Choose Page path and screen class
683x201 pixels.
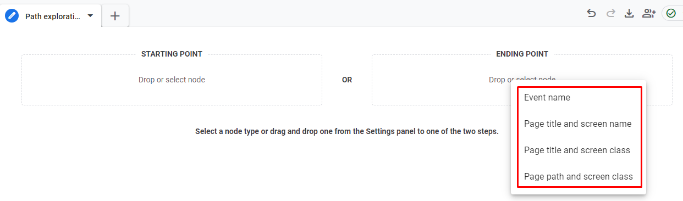[x=579, y=177]
